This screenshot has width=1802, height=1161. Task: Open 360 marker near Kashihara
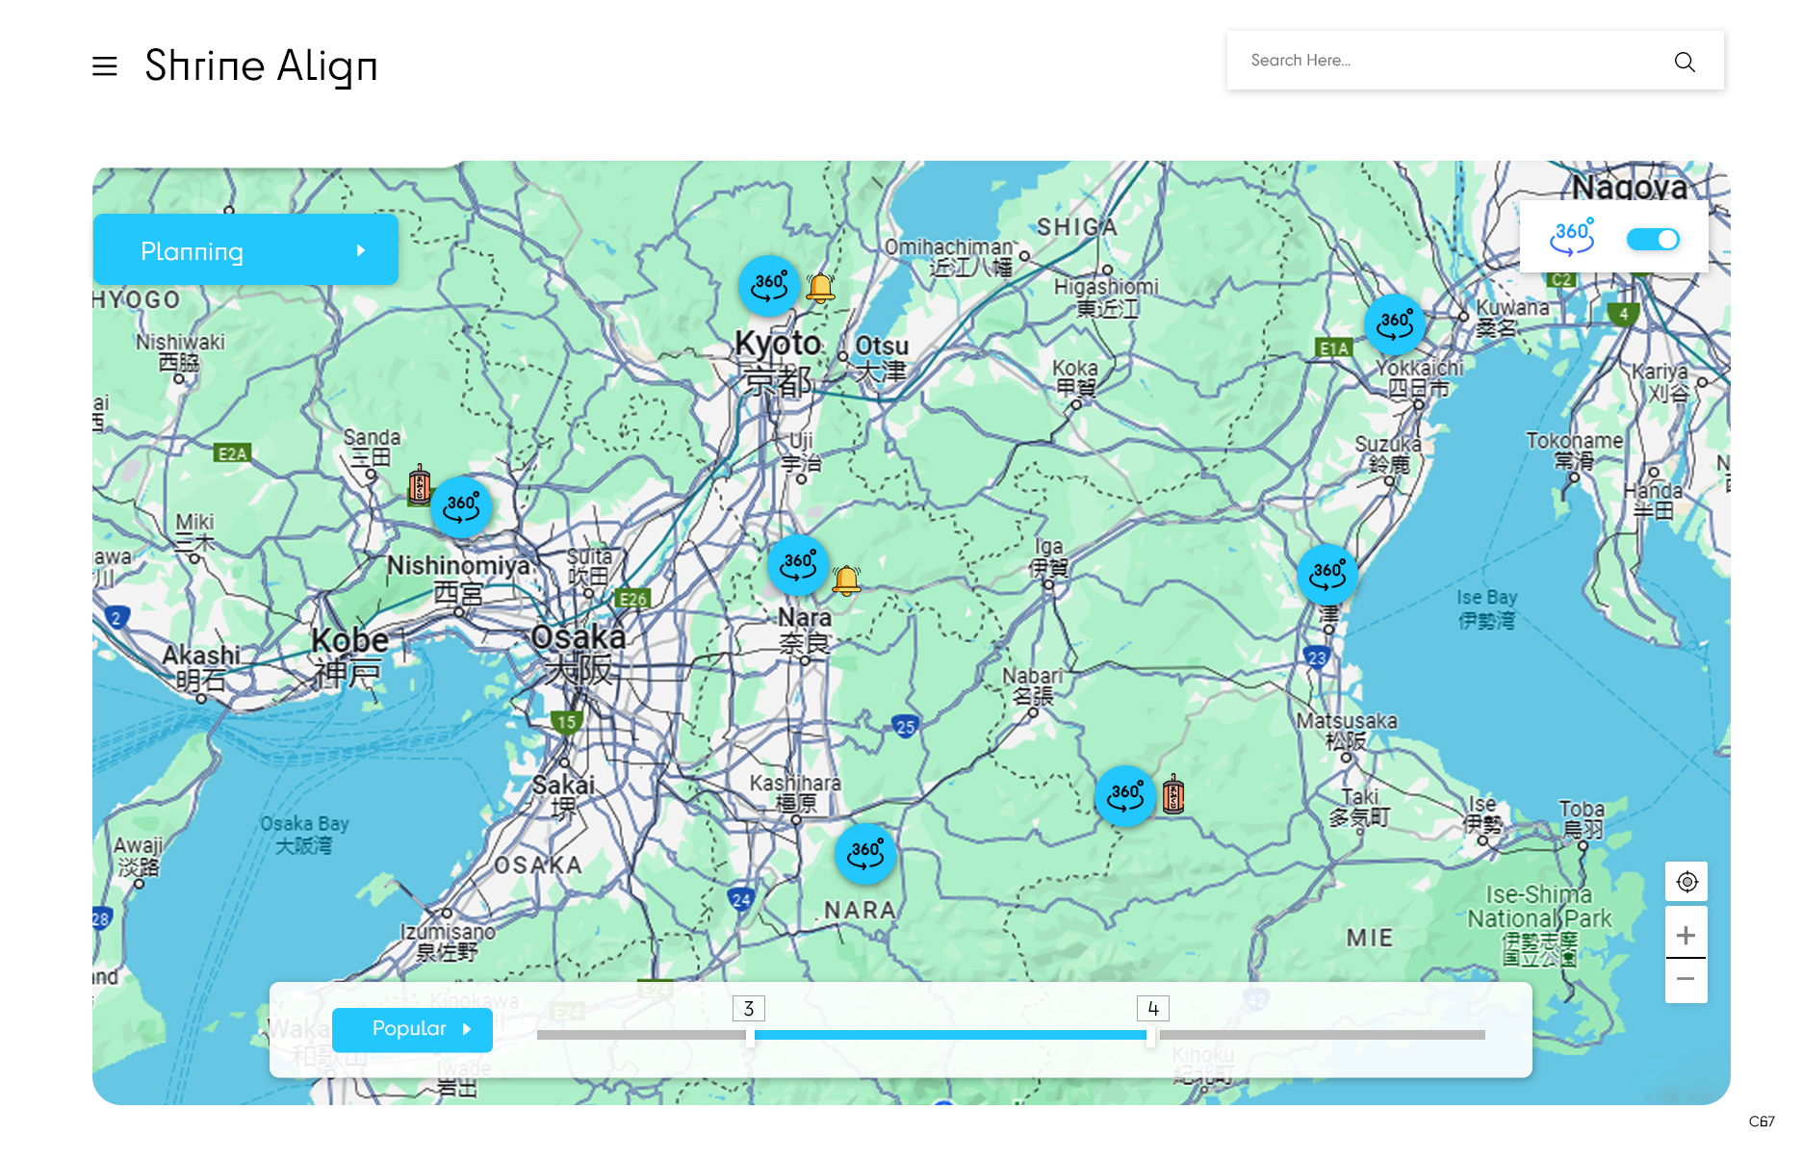(865, 853)
